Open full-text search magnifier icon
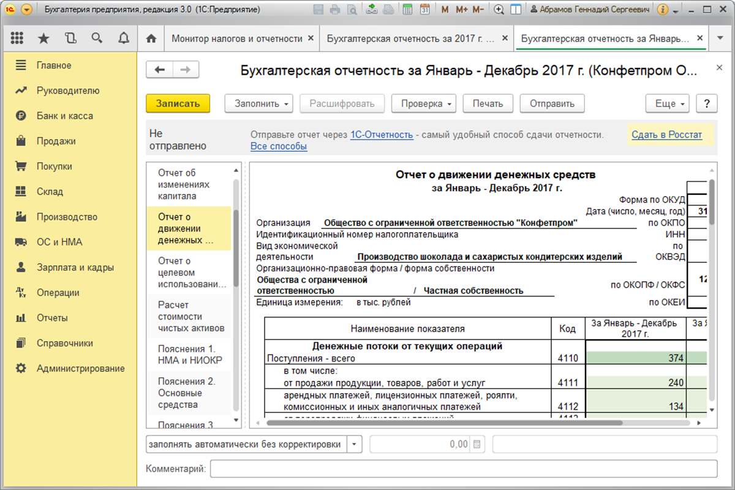735x490 pixels. click(x=97, y=38)
